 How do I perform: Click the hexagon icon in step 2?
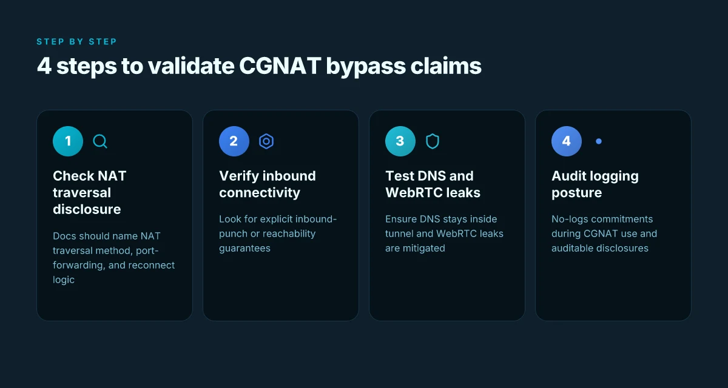pyautogui.click(x=266, y=141)
